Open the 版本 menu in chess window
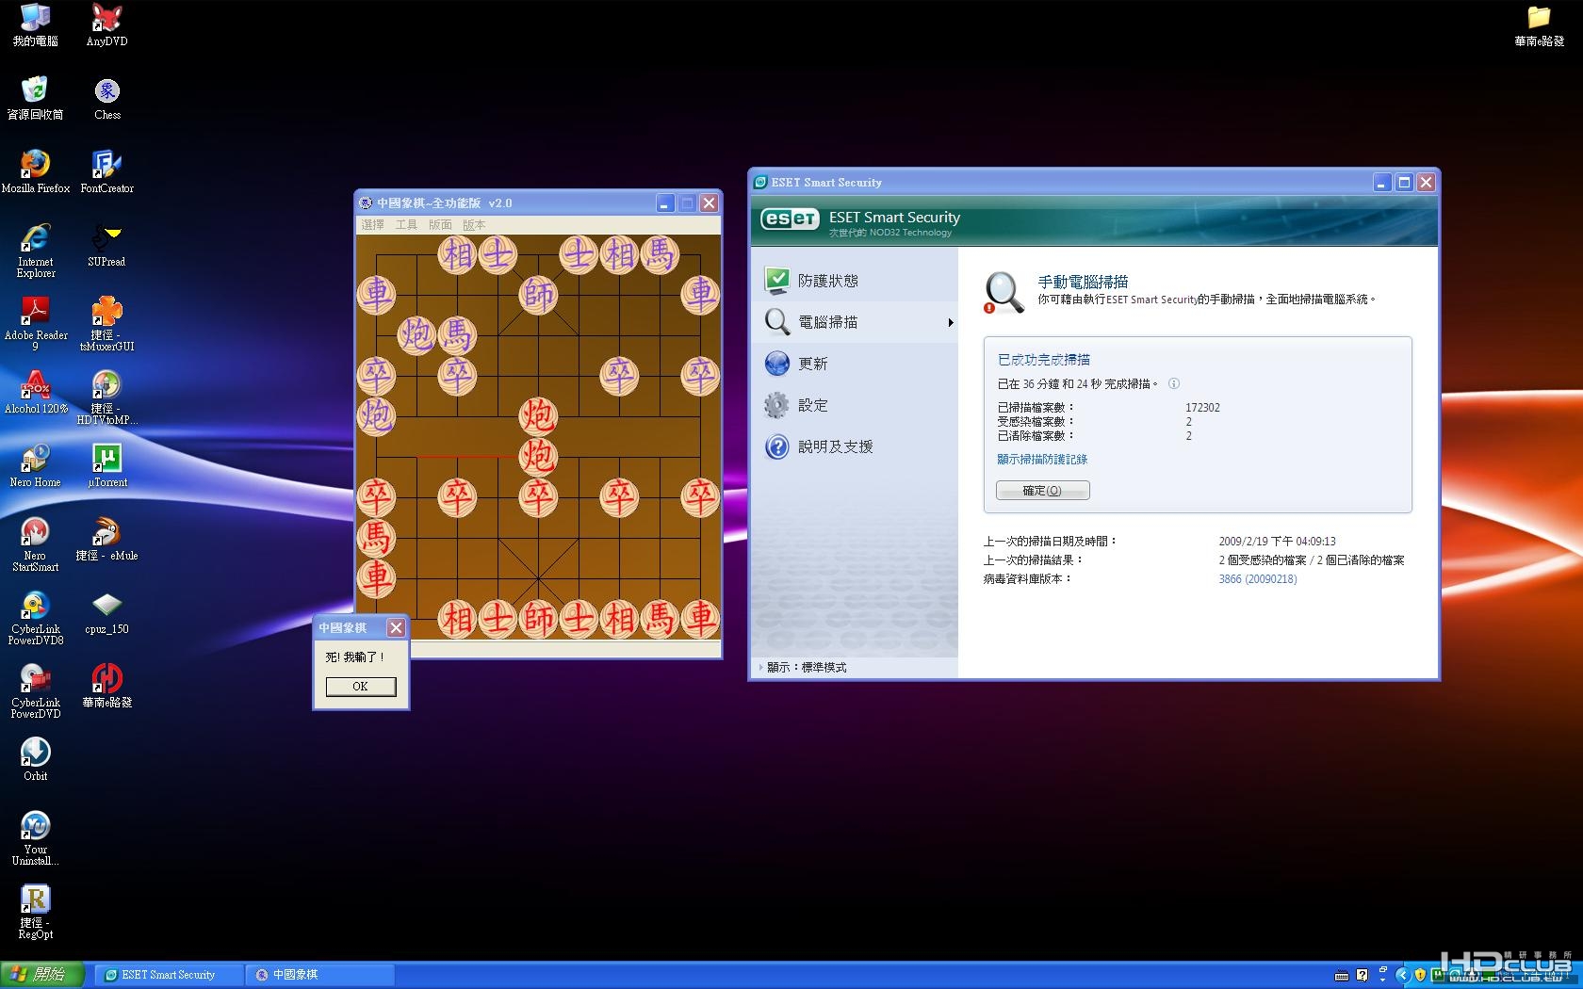 tap(474, 225)
